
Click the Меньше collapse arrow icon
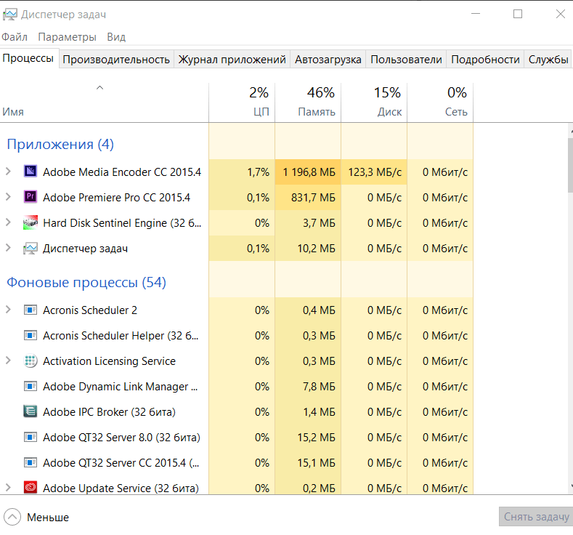point(12,517)
